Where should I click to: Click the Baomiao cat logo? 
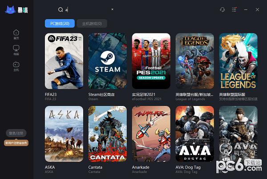click(10, 10)
